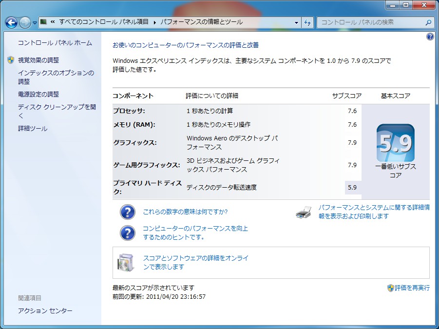Click the プライマリ ハード ディスク: row label
The image size is (439, 329).
[x=147, y=187]
